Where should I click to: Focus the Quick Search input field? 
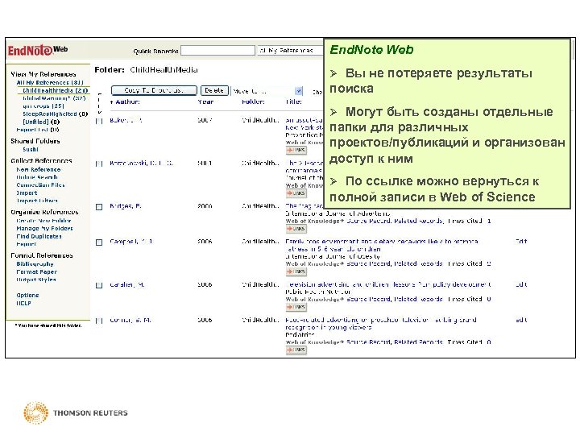coord(217,50)
